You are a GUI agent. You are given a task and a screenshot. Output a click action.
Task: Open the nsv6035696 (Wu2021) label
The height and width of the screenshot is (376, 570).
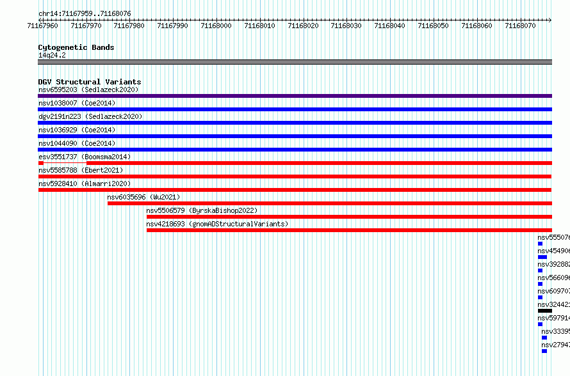[x=143, y=197]
